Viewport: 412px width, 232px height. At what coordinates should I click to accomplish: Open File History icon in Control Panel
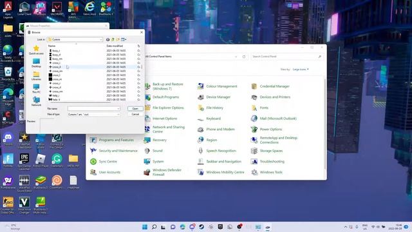click(201, 108)
